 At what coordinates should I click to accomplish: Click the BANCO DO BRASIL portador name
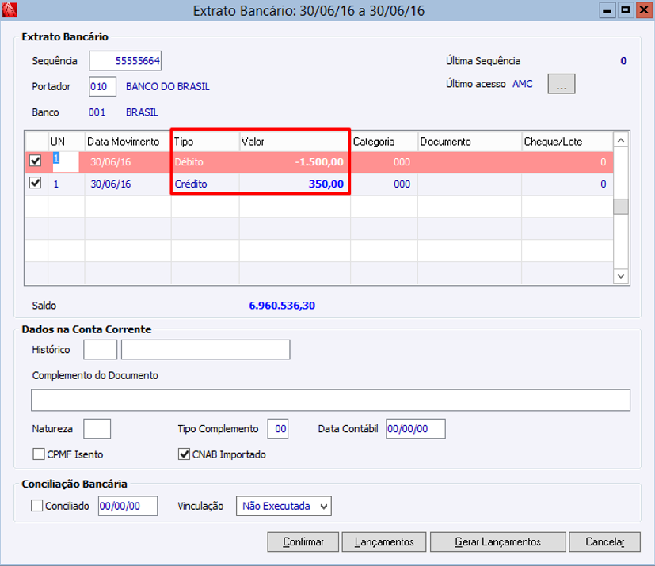click(168, 86)
